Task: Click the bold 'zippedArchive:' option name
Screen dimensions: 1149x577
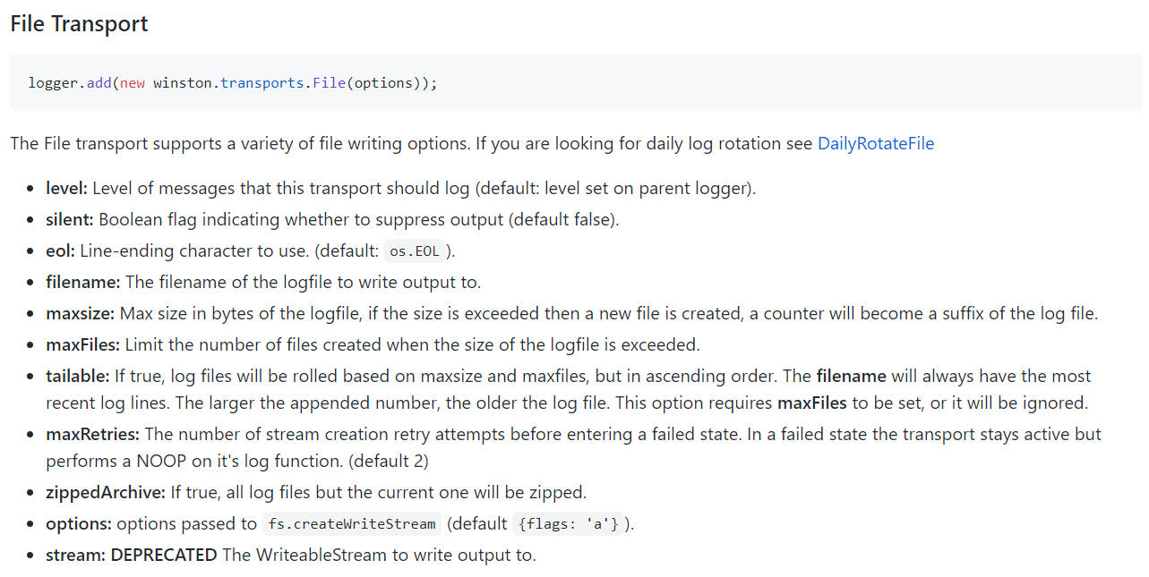Action: point(106,492)
